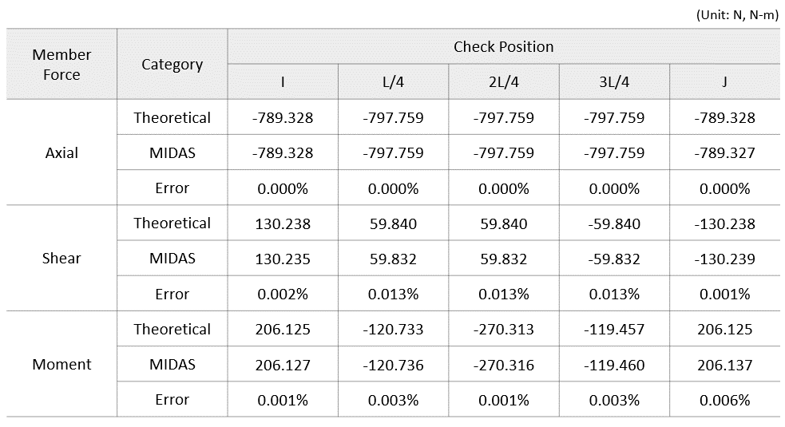The image size is (785, 427).
Task: Select the 0.006% moment error cell
Action: (724, 400)
